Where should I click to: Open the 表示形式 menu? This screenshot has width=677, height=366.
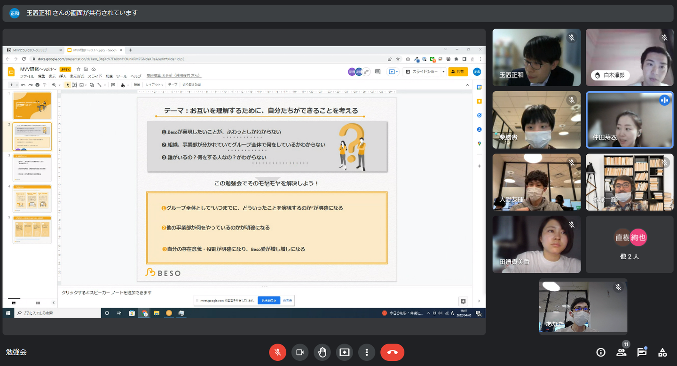(x=77, y=76)
